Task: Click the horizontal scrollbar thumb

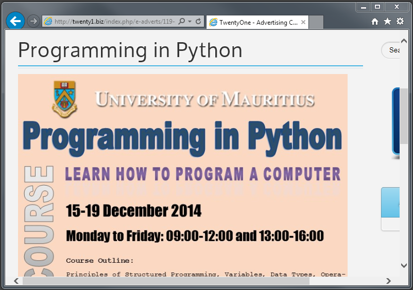Action: (166, 281)
